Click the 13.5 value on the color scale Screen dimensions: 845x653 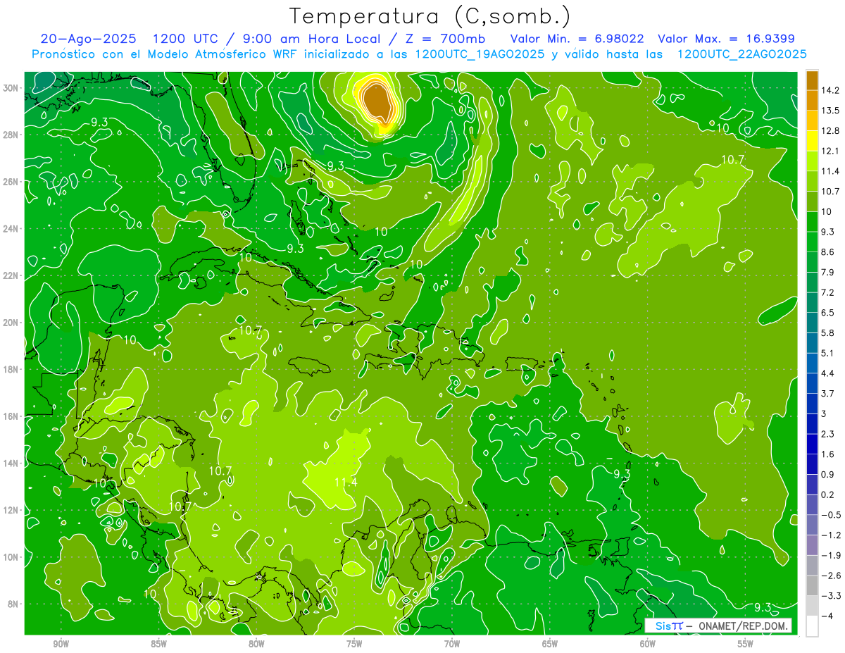[830, 111]
